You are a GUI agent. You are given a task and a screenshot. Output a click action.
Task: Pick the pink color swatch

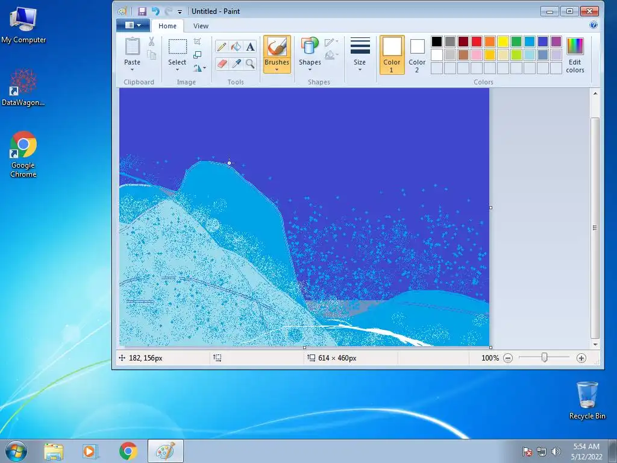pos(477,55)
